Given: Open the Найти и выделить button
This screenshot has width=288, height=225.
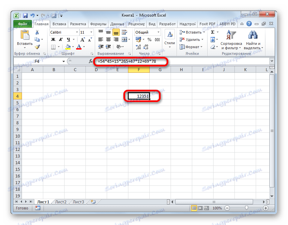Looking at the screenshot, I should click(253, 40).
